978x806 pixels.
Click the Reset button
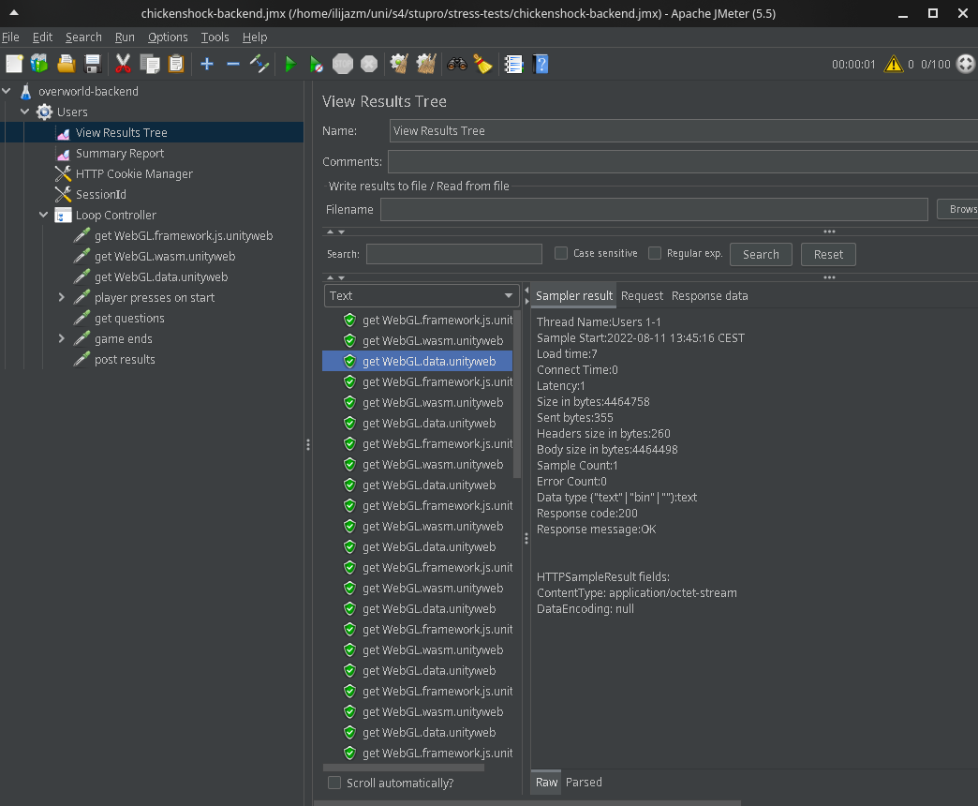[828, 255]
